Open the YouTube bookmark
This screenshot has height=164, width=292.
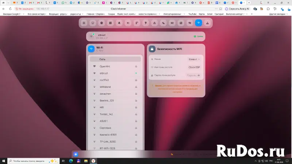point(192,14)
